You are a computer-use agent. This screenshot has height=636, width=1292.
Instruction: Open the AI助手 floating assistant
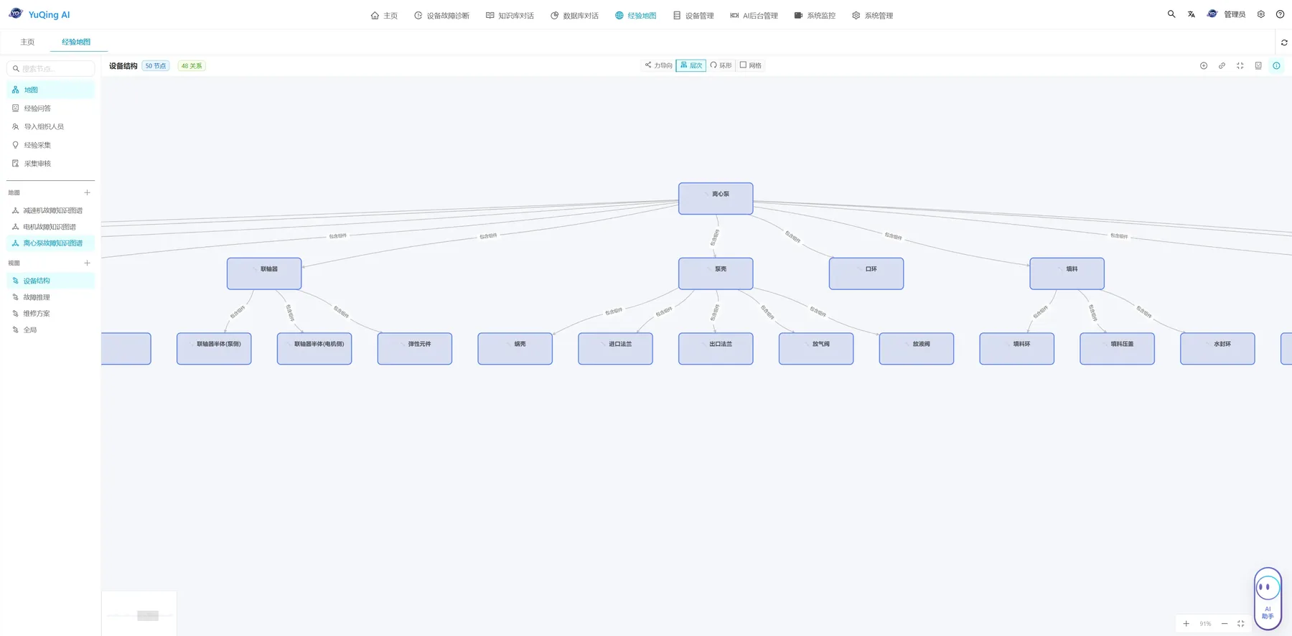(x=1268, y=599)
